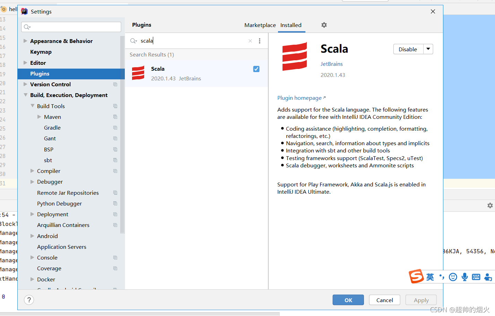Click the Disable plugin button

(x=408, y=49)
